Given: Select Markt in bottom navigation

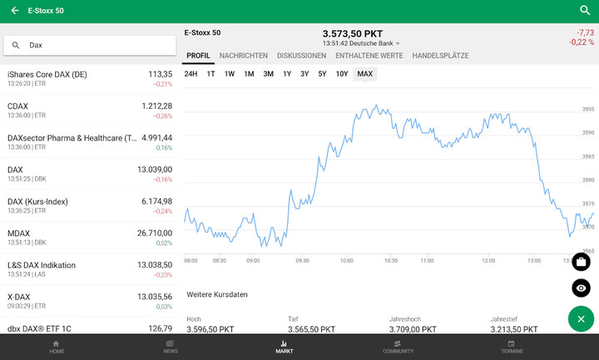Looking at the screenshot, I should 285,347.
